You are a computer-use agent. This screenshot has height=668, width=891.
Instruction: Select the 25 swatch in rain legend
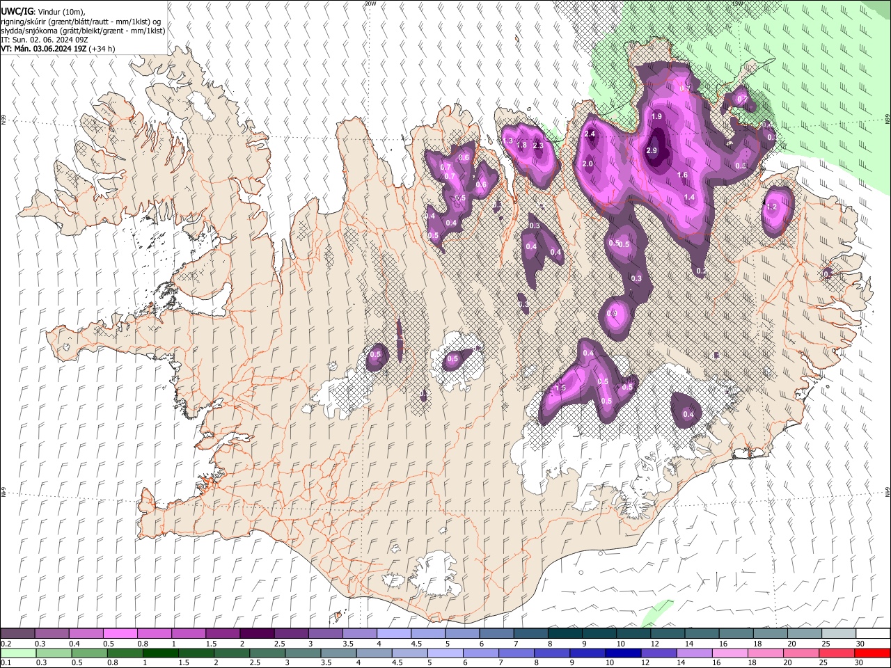(837, 653)
